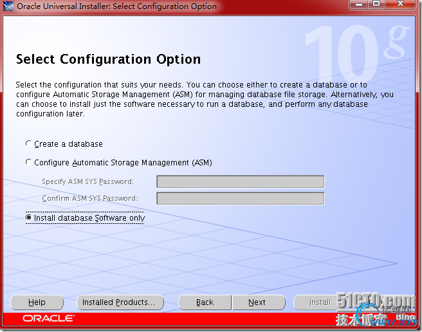The width and height of the screenshot is (422, 332).
Task: Minimize the installer window
Action: tap(360, 5)
